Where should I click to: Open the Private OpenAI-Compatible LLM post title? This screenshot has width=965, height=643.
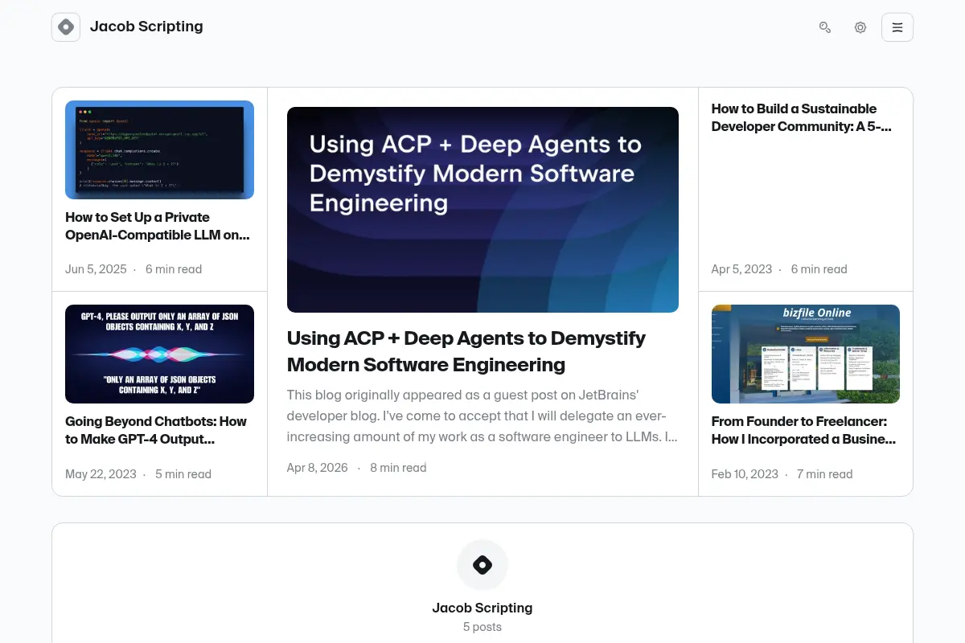pos(158,226)
